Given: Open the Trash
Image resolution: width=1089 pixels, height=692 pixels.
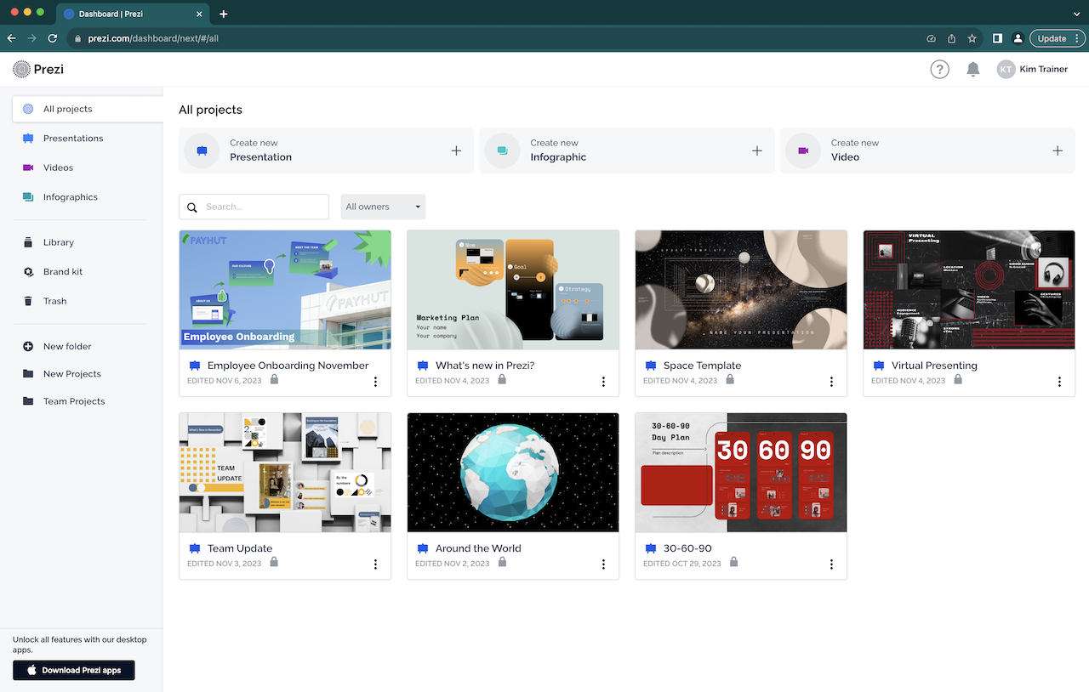Looking at the screenshot, I should coord(54,301).
